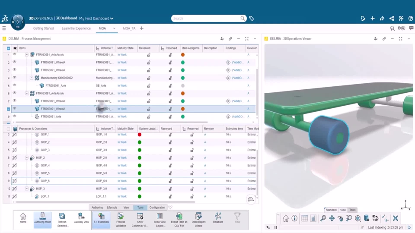The width and height of the screenshot is (415, 233).
Task: Add a new dashboard tab
Action: point(142,28)
